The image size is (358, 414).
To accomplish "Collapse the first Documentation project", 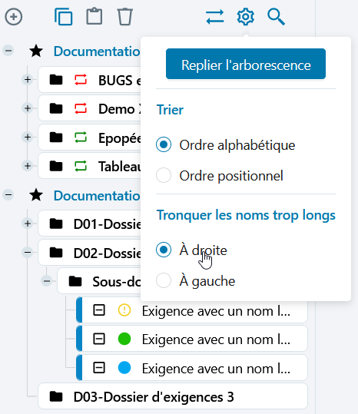I will click(8, 51).
